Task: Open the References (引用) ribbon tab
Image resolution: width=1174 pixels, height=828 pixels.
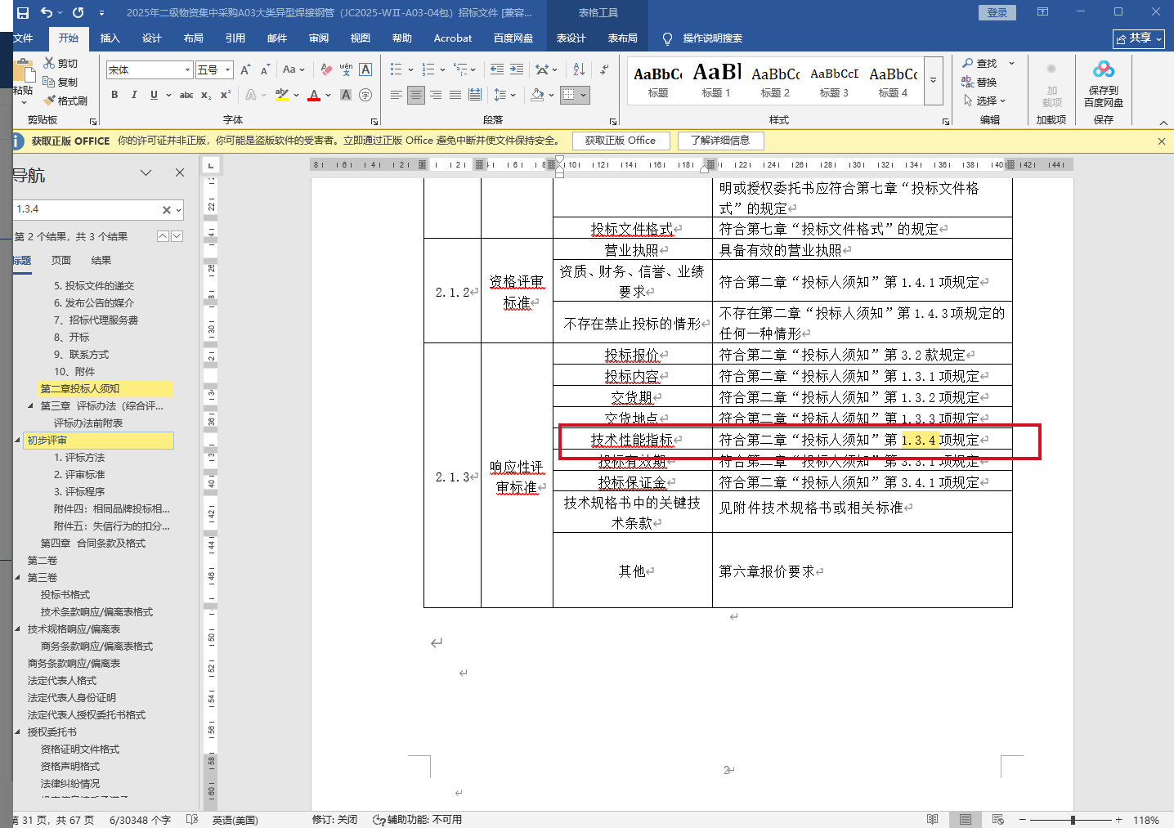Action: (235, 38)
